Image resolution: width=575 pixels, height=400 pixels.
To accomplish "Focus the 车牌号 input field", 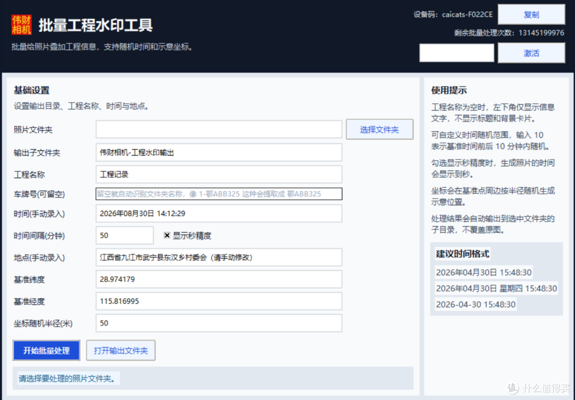I will [219, 194].
